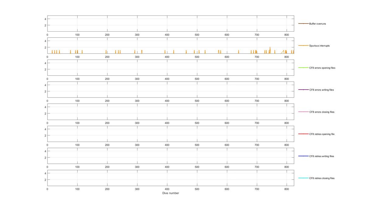Click the 600 tick label under CF8 errors writing files plot

(227, 101)
